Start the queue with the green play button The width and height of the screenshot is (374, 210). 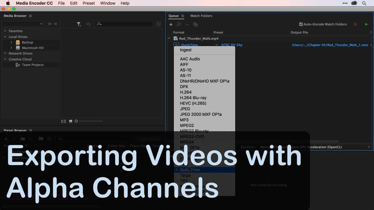click(366, 24)
